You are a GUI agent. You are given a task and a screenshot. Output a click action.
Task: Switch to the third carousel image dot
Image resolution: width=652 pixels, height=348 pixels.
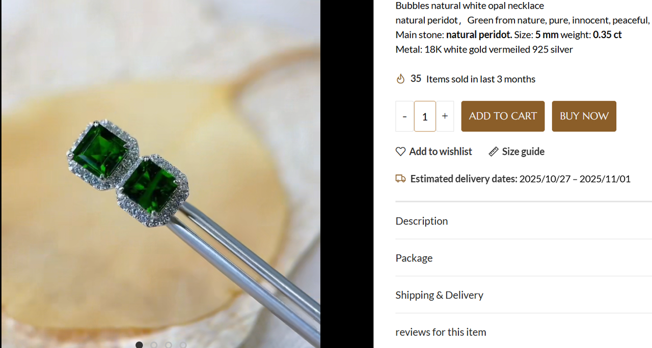pyautogui.click(x=169, y=345)
